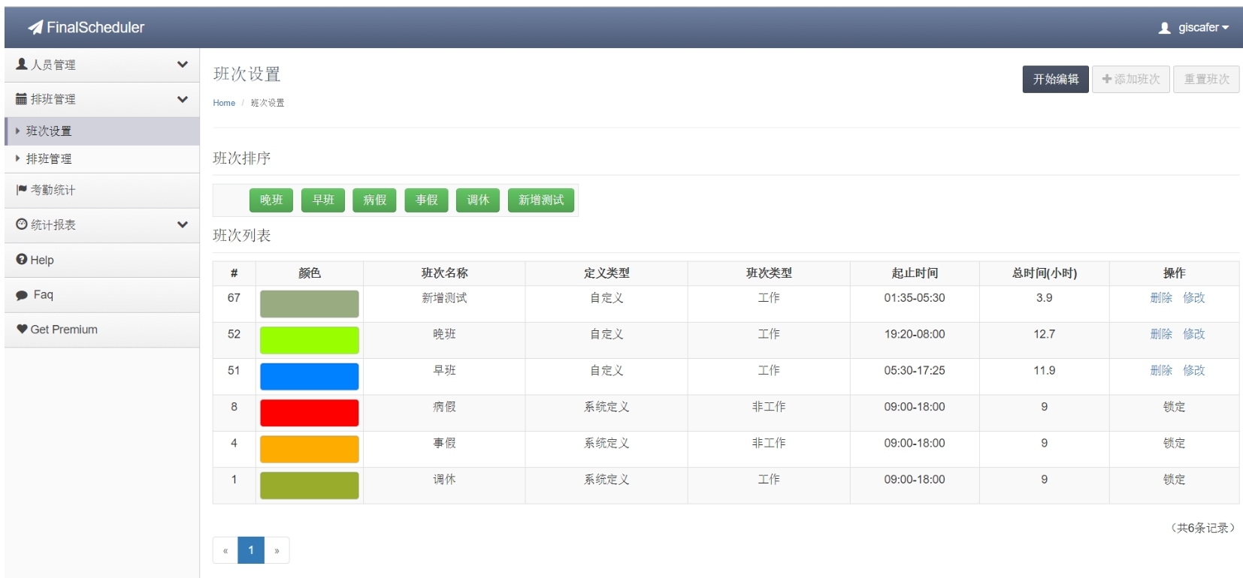This screenshot has height=578, width=1243.
Task: Click the olive swatch for 调休
Action: point(310,485)
